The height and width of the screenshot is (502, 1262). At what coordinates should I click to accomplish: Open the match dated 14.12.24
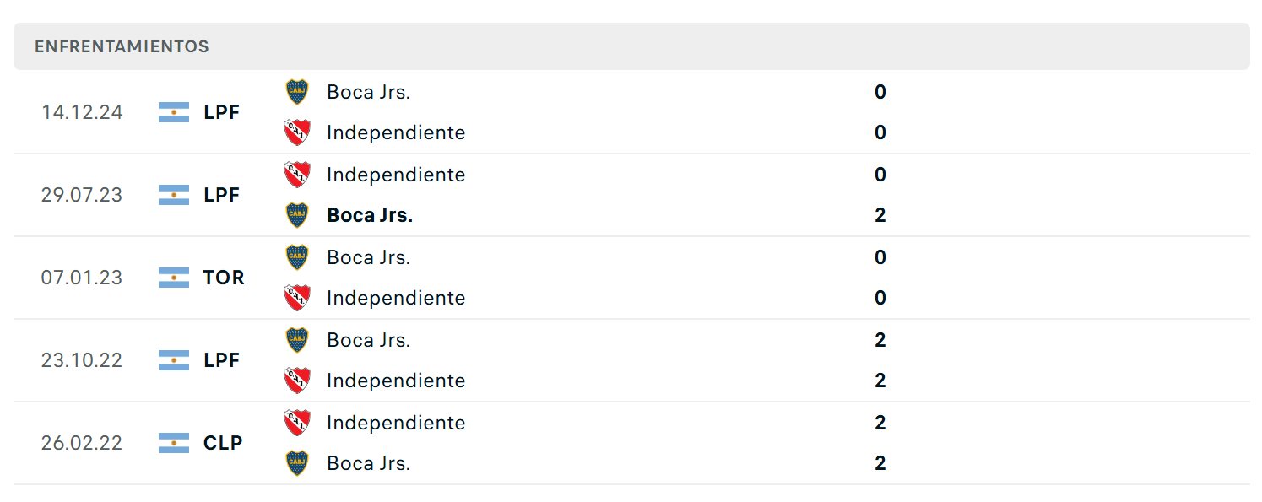point(631,112)
